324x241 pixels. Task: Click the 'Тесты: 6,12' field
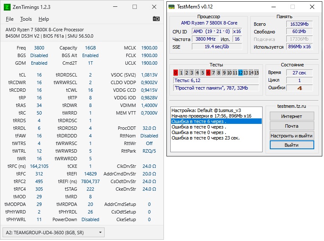tap(216, 80)
